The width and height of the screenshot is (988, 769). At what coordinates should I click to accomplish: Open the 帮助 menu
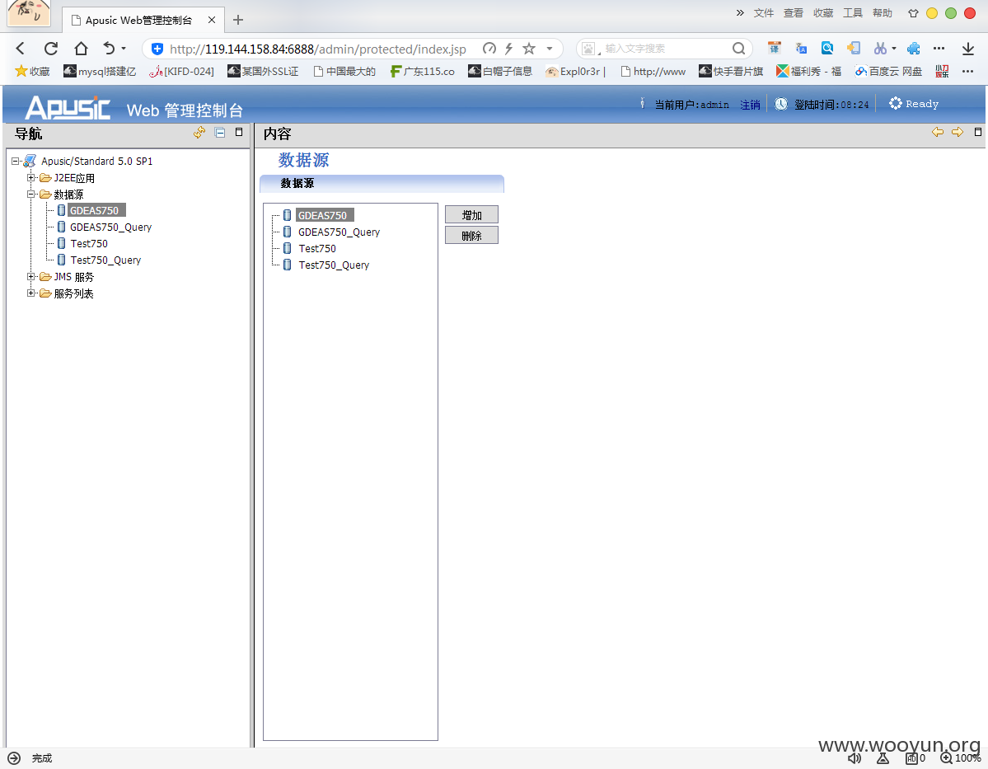pyautogui.click(x=883, y=13)
